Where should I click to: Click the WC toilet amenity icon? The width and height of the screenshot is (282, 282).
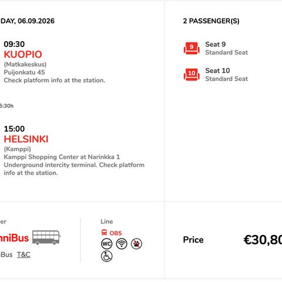tap(107, 244)
